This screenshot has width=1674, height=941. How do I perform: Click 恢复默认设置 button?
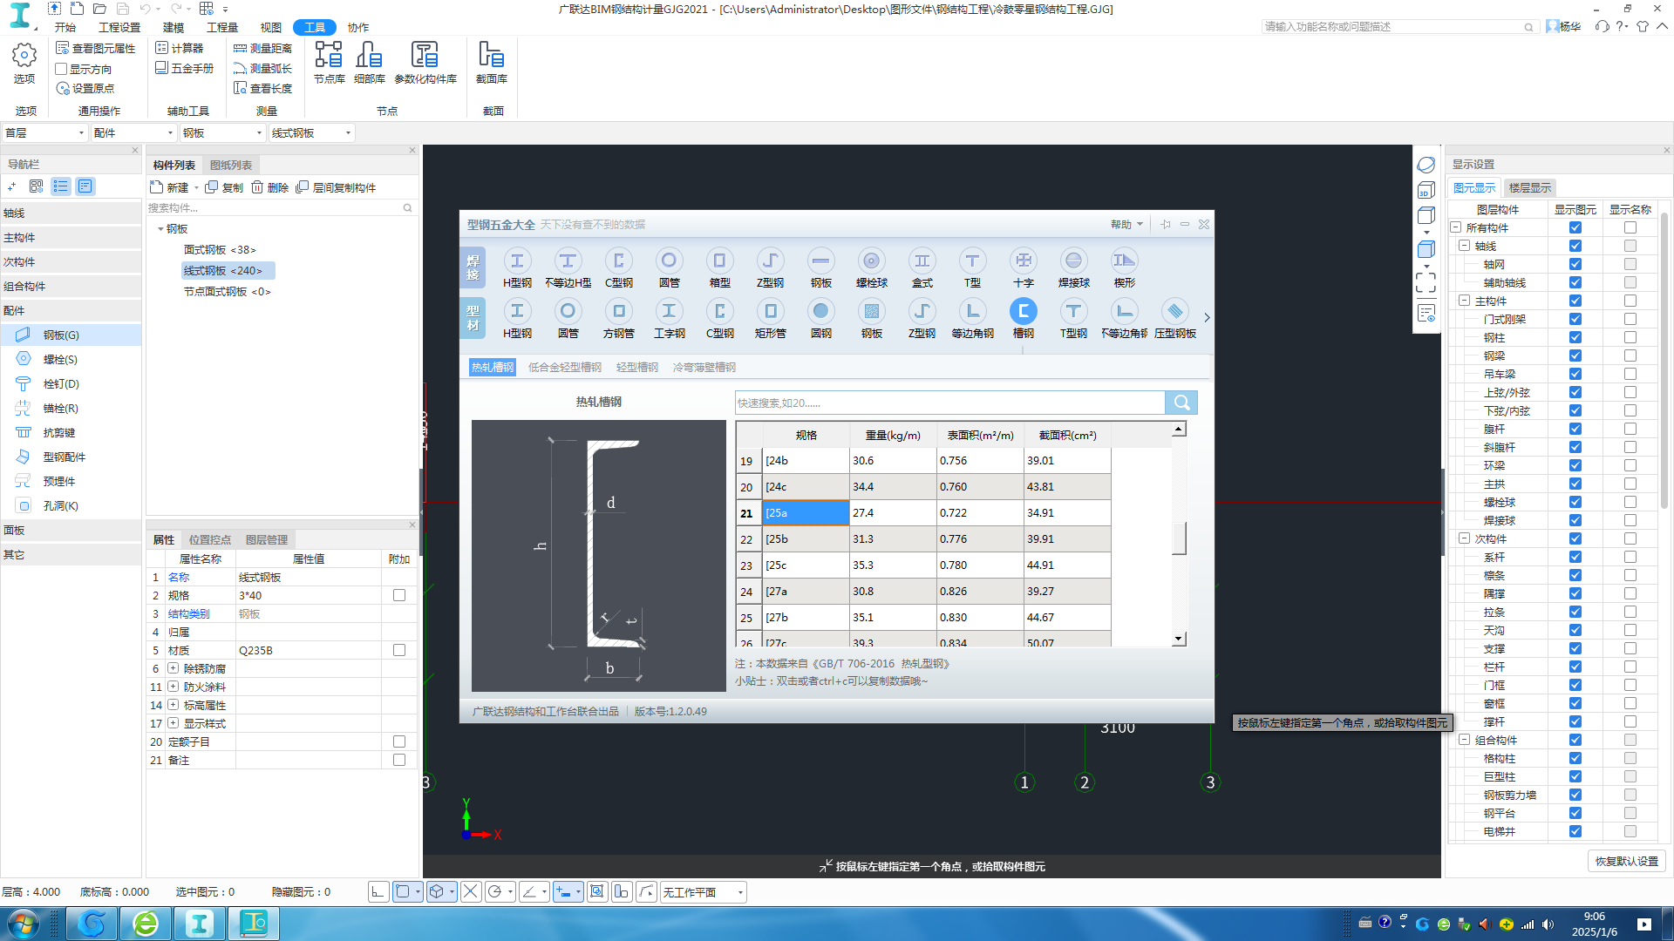pos(1626,861)
